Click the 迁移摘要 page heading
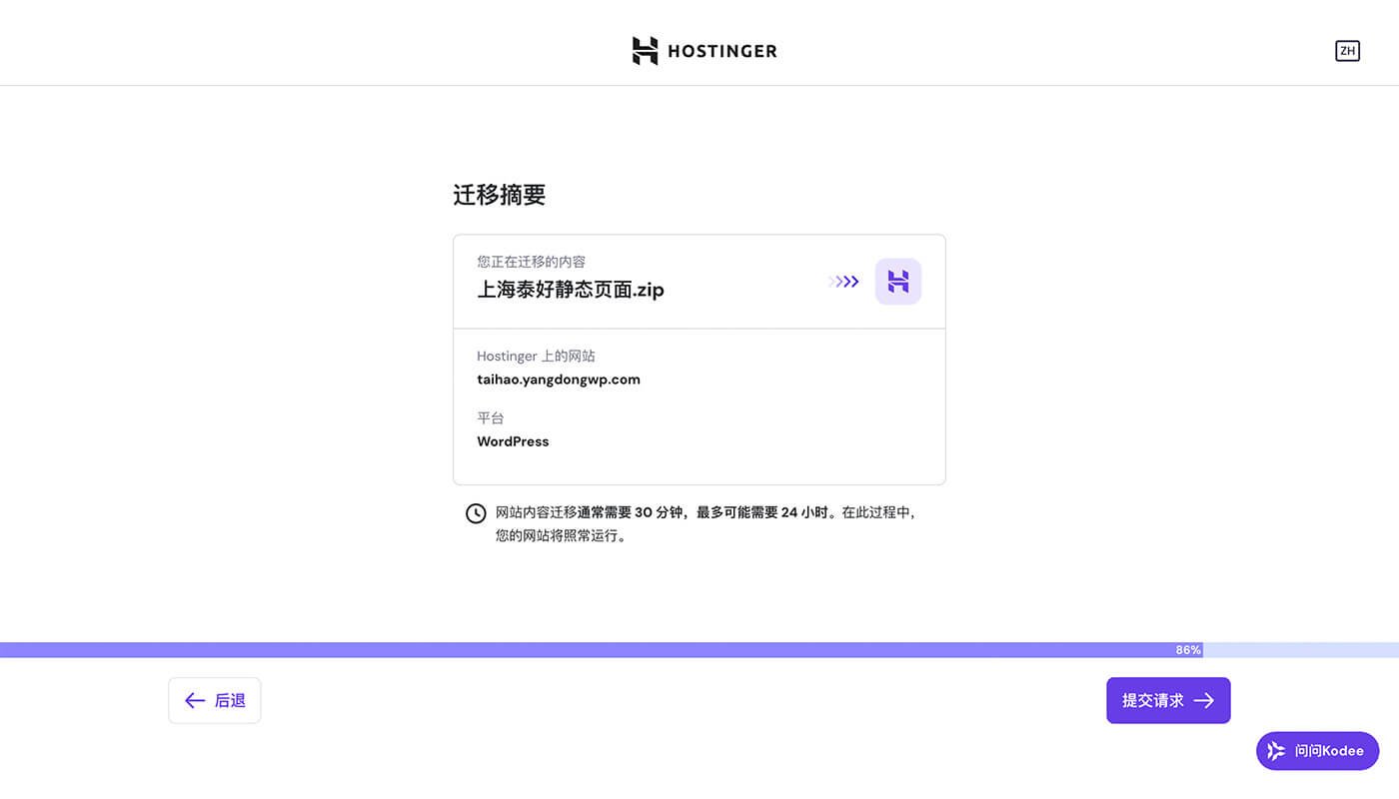The width and height of the screenshot is (1399, 799). pos(500,195)
